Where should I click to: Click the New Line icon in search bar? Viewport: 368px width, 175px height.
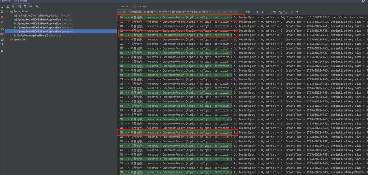coord(219,12)
